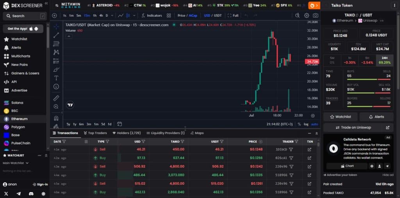Click Sign-in in the sidebar footer
The height and width of the screenshot is (198, 400).
[40, 184]
